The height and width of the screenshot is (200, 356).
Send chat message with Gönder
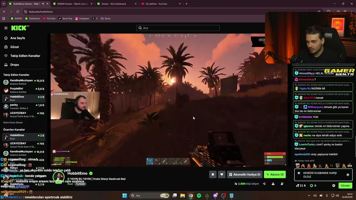(x=345, y=186)
